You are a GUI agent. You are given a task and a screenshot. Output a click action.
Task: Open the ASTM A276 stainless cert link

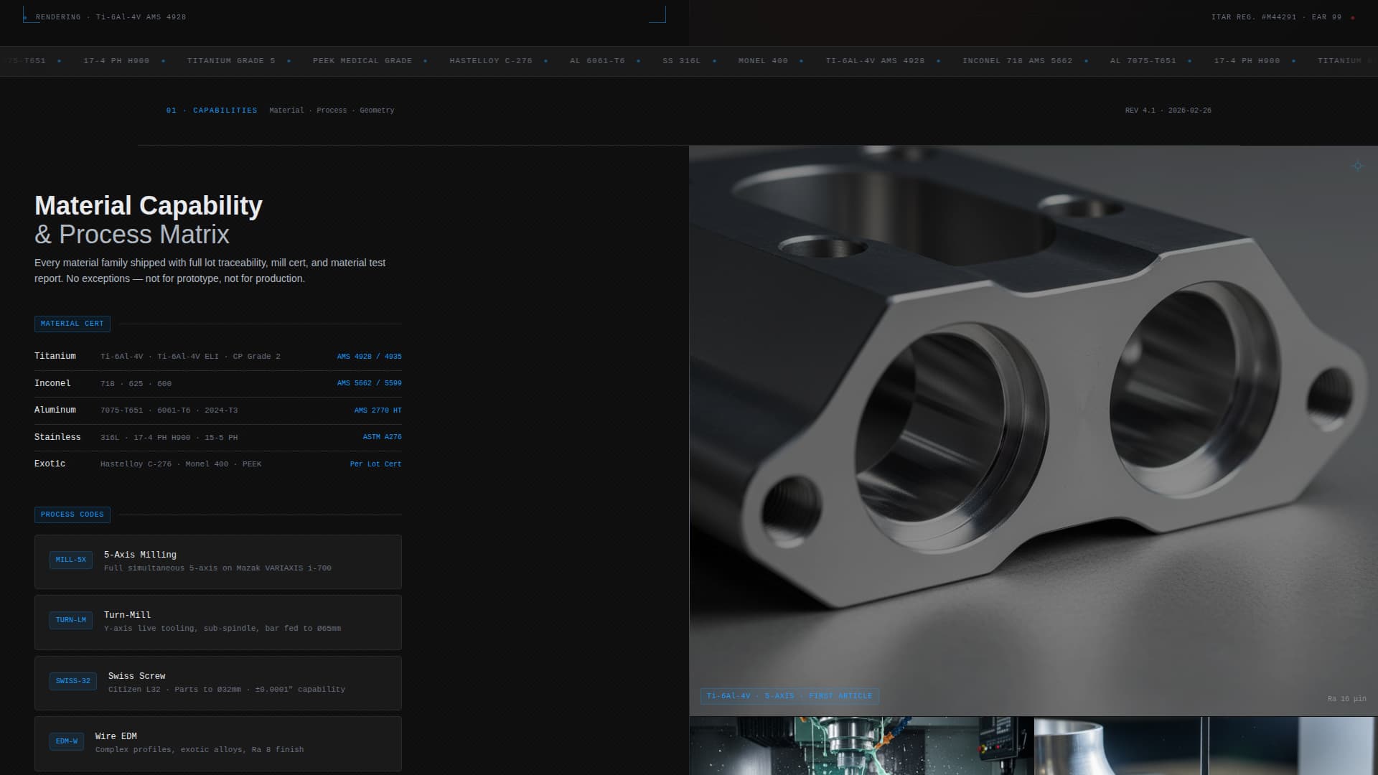[x=382, y=437]
